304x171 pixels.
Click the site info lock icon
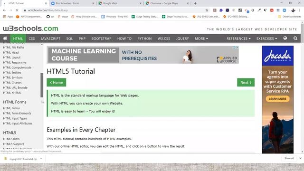coord(25,10)
